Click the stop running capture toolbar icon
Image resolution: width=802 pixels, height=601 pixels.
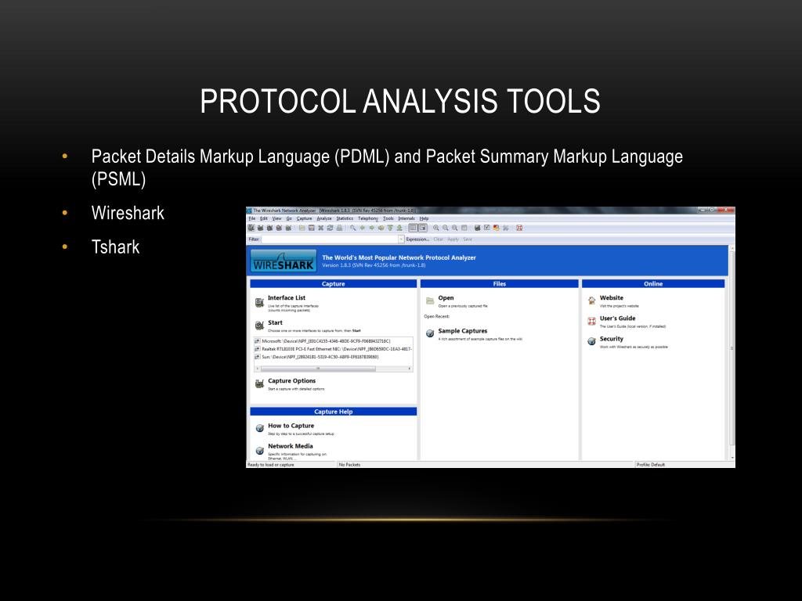pos(279,228)
